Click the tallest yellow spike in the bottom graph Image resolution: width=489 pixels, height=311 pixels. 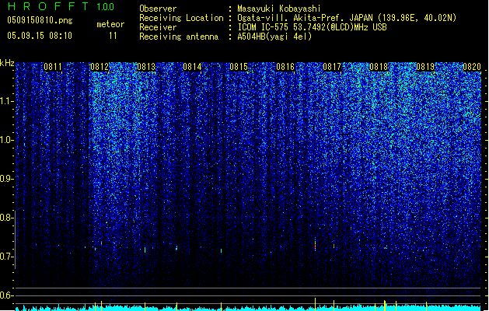click(x=316, y=304)
